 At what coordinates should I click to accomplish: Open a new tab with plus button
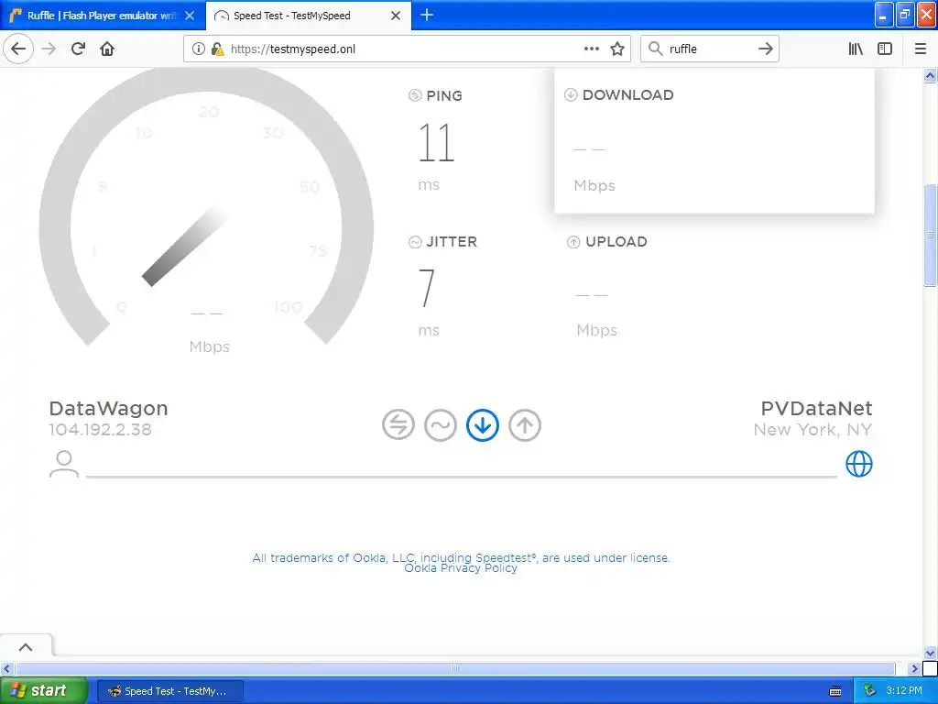[x=427, y=15]
